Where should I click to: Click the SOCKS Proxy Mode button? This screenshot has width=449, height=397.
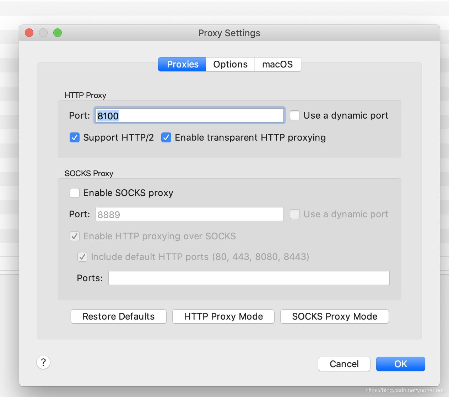pos(334,316)
